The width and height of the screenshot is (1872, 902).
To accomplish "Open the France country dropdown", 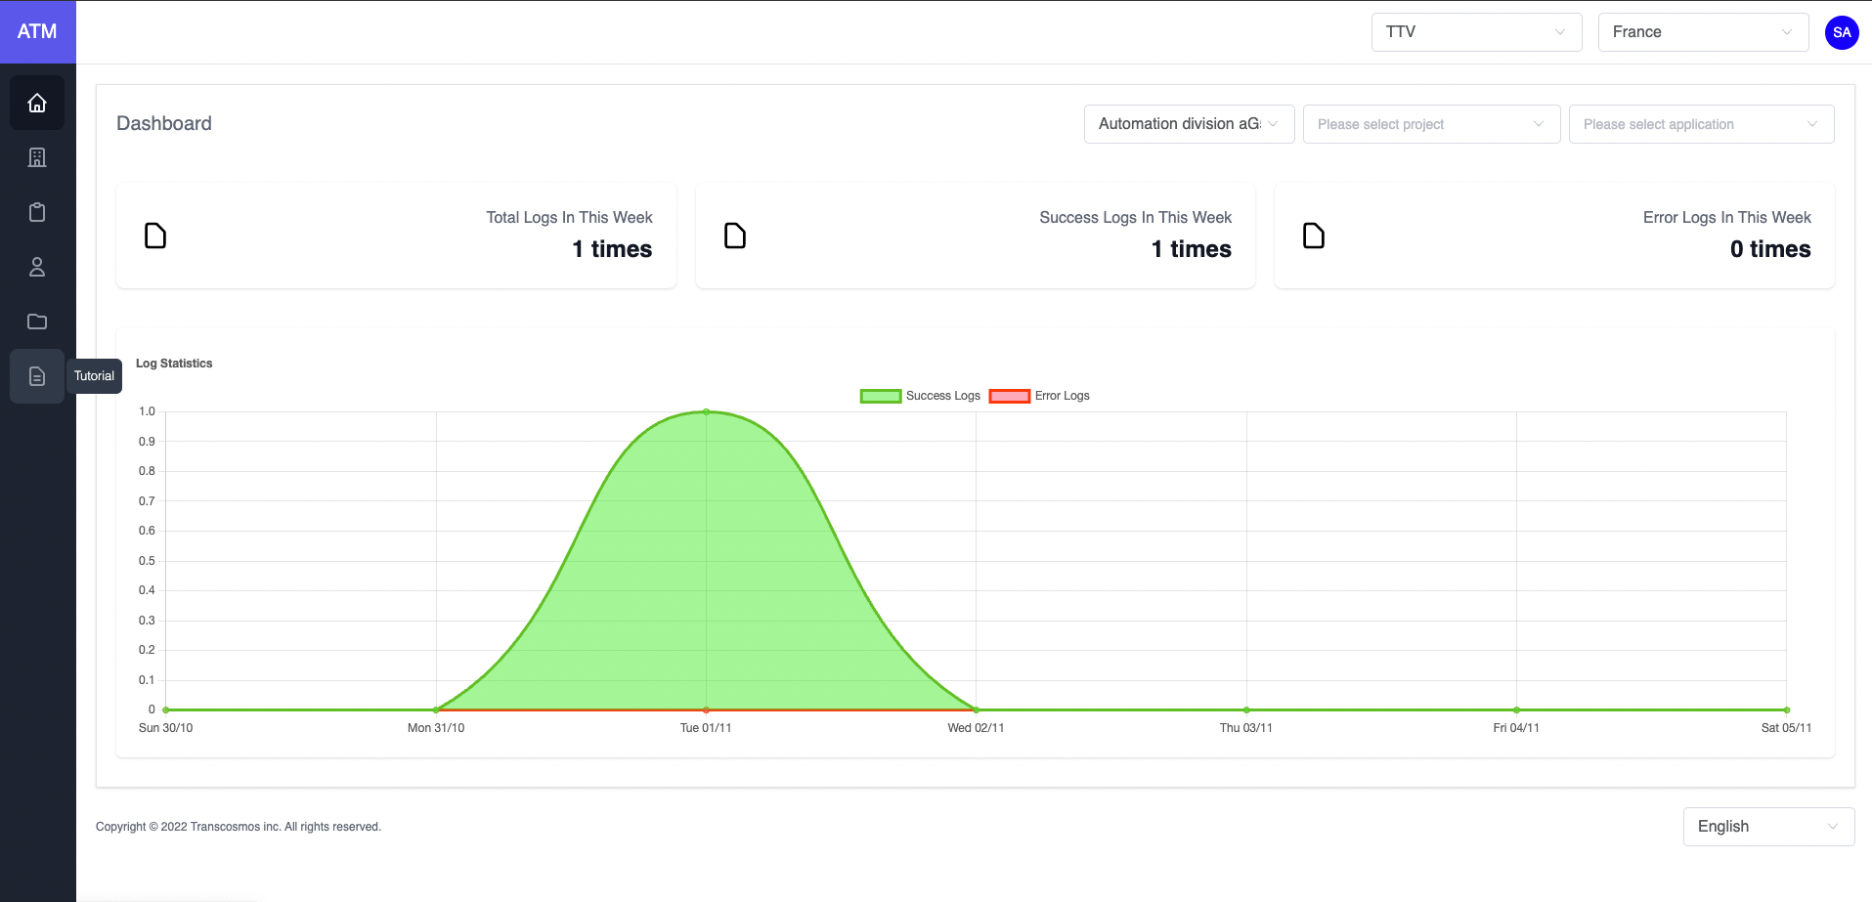I will coord(1703,32).
